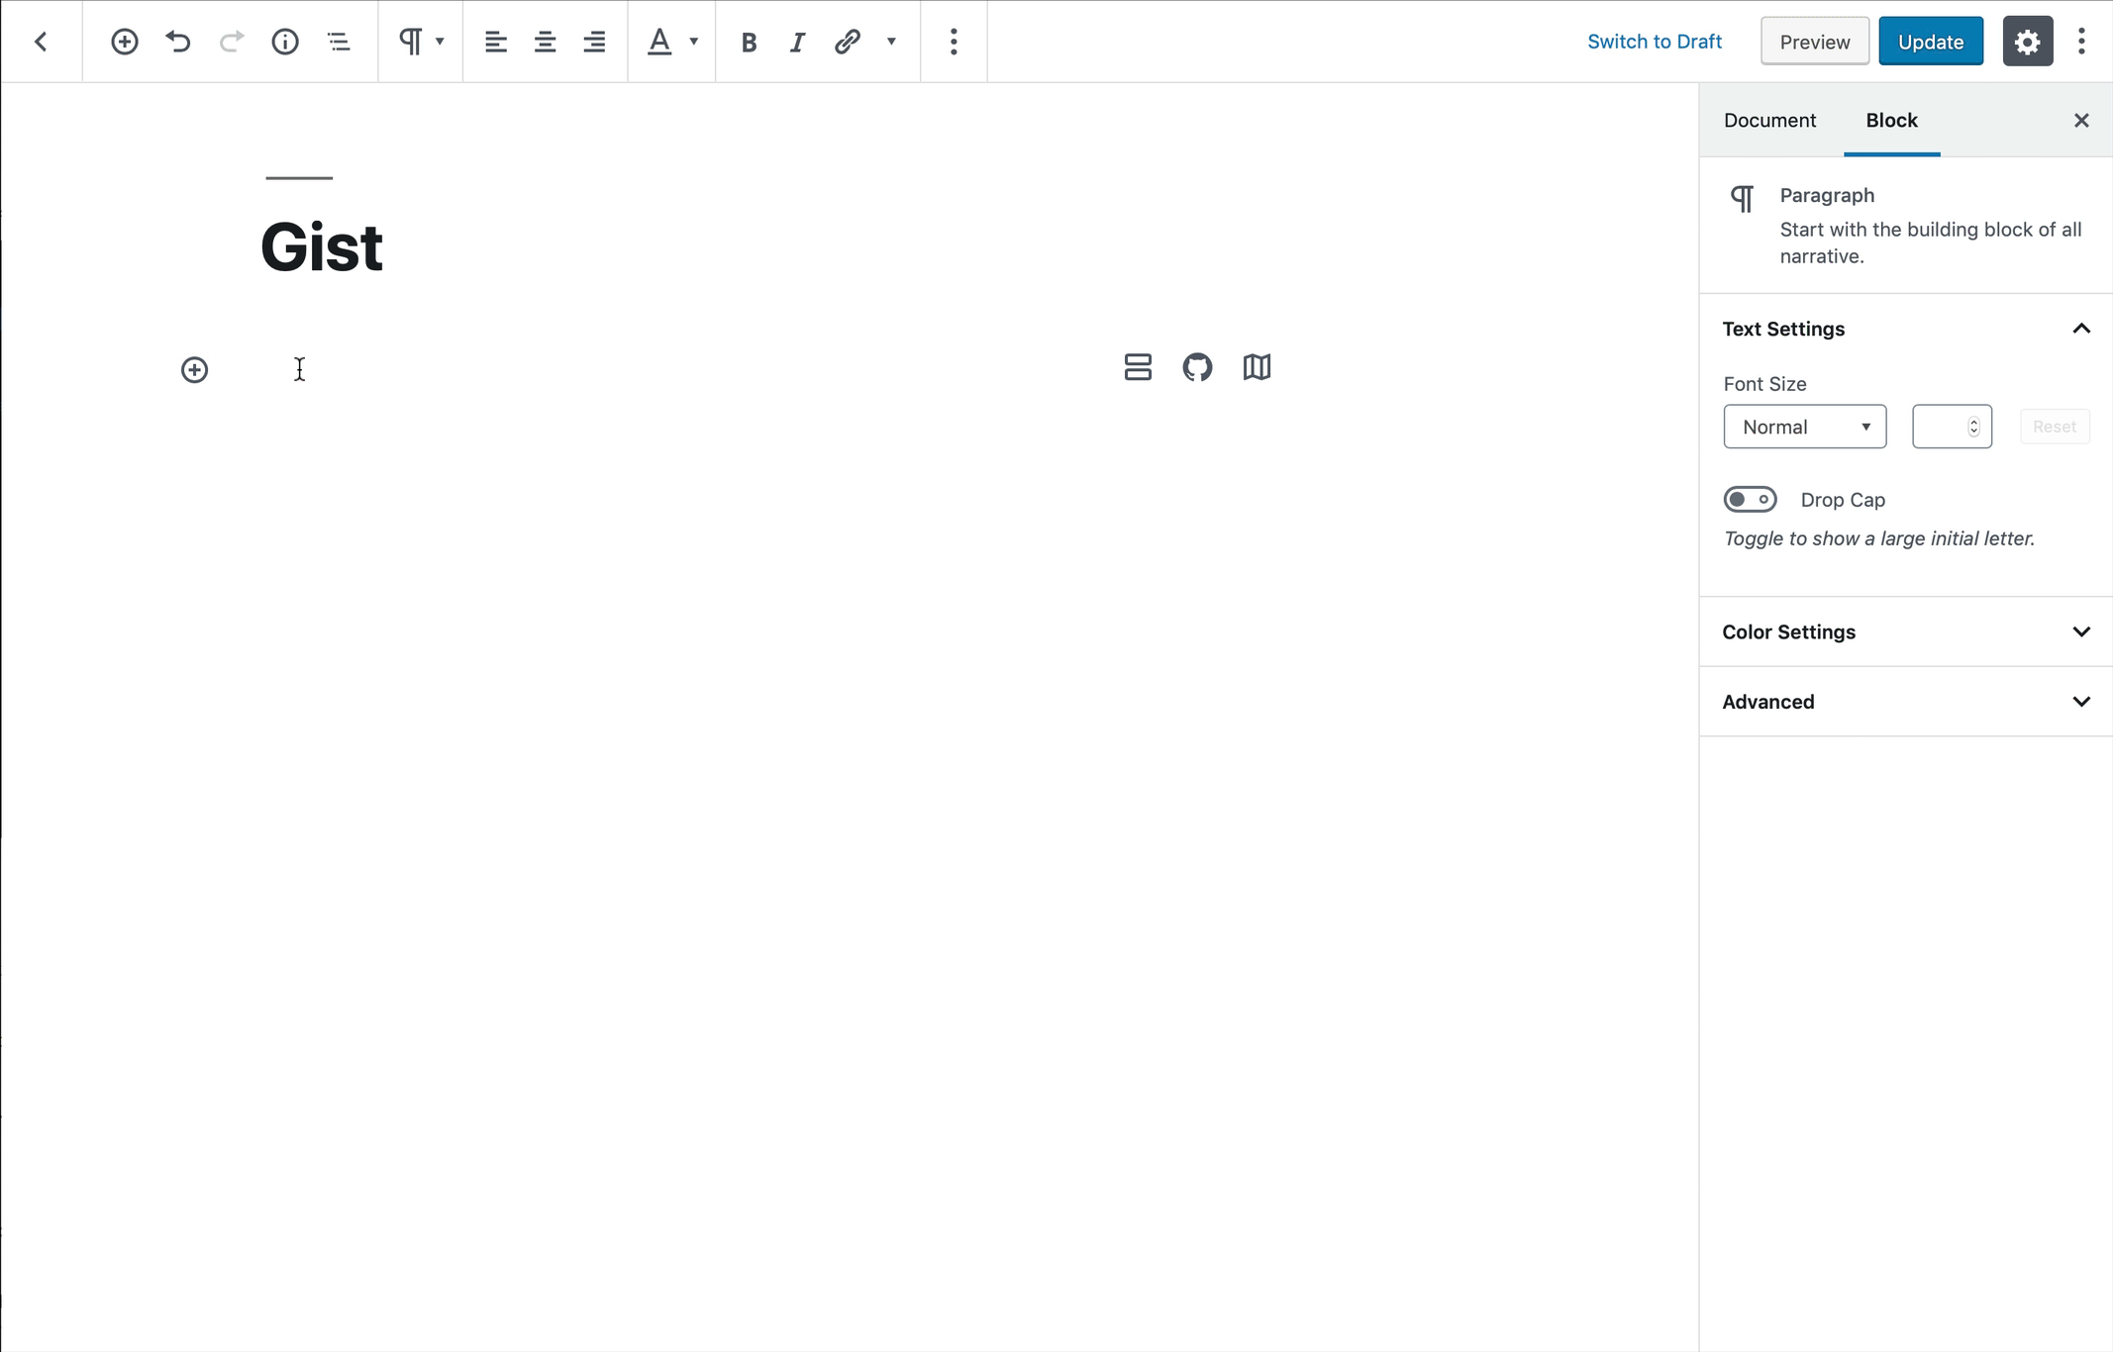The height and width of the screenshot is (1352, 2113).
Task: Enable the Drop Cap toggle
Action: click(1751, 500)
